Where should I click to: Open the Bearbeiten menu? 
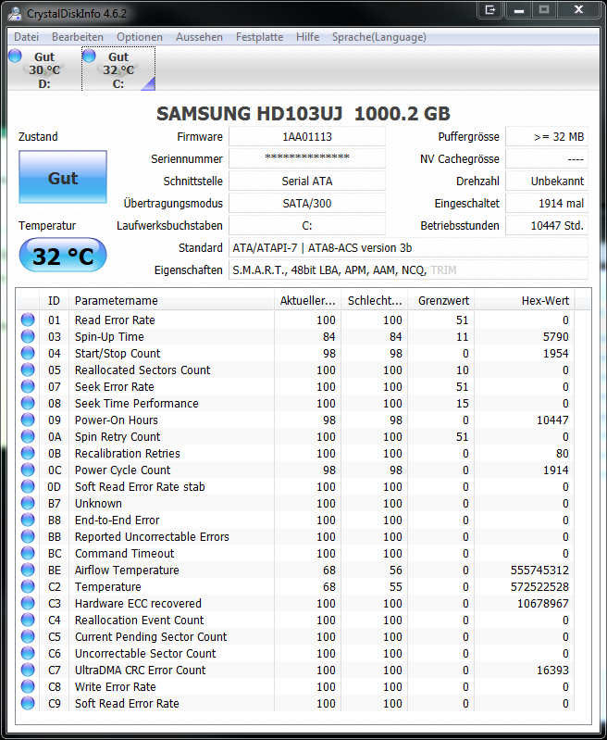(78, 37)
